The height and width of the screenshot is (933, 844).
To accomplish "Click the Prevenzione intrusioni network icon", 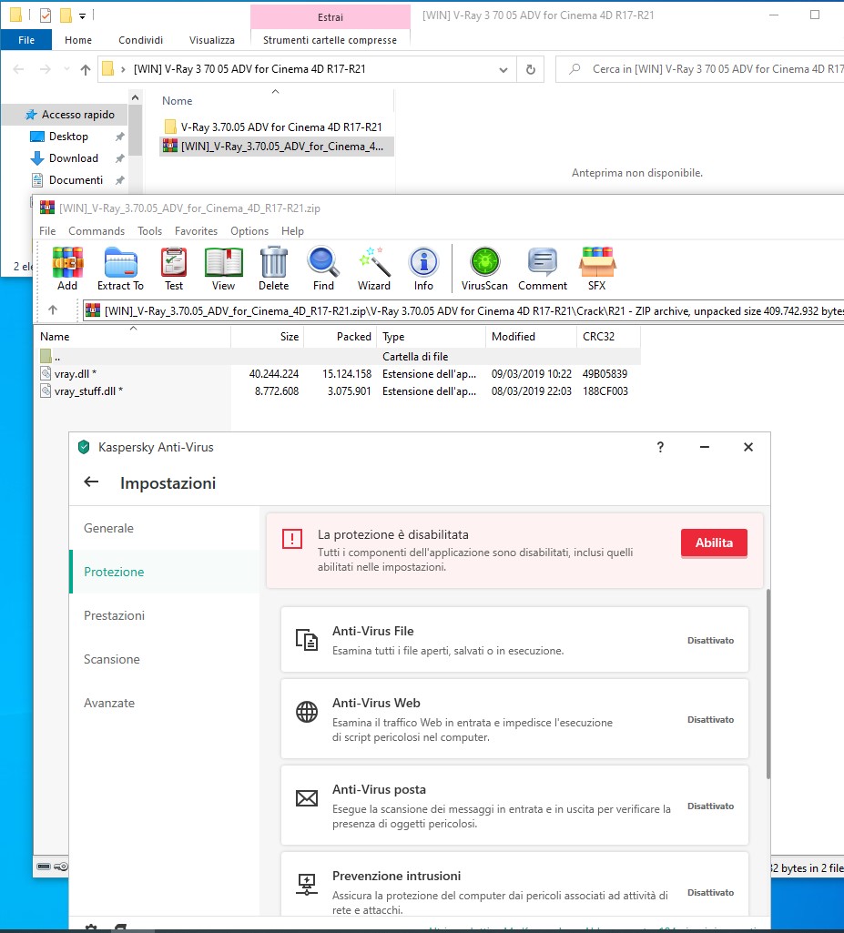I will pos(307,884).
